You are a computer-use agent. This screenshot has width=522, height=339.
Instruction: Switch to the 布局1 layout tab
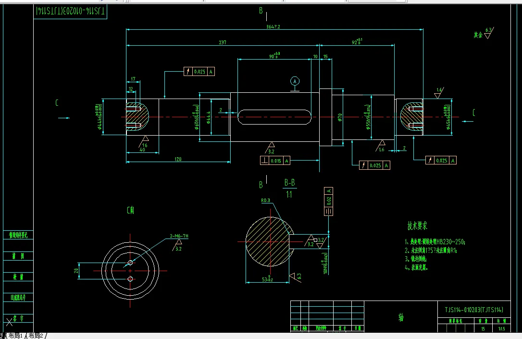[x=15, y=336]
